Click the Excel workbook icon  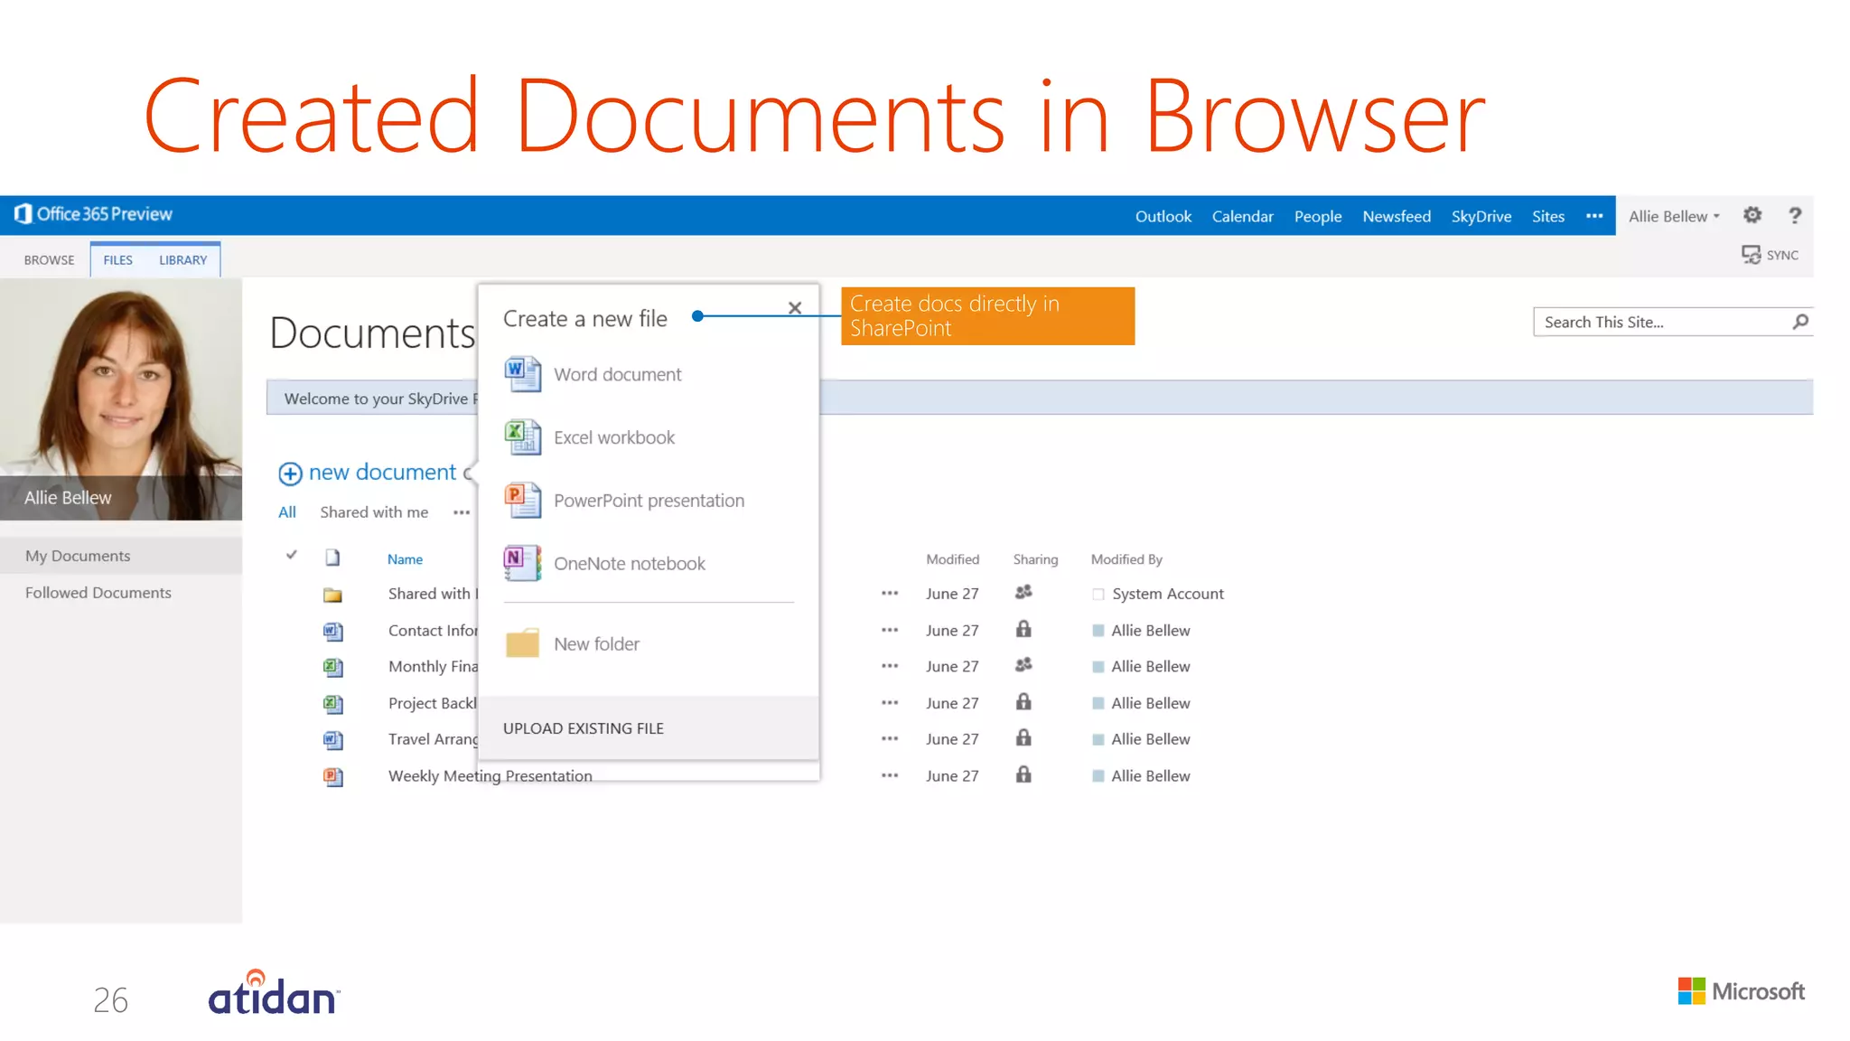523,437
